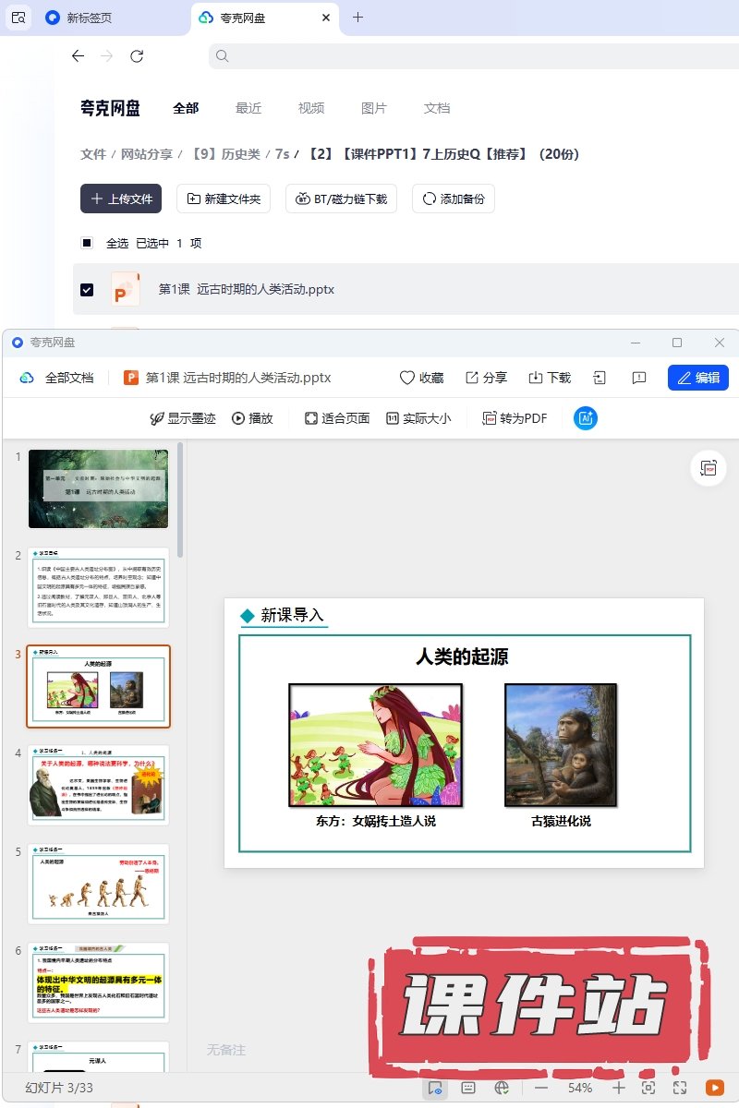Click the floating PDF convert icon
This screenshot has width=739, height=1108.
[x=709, y=468]
